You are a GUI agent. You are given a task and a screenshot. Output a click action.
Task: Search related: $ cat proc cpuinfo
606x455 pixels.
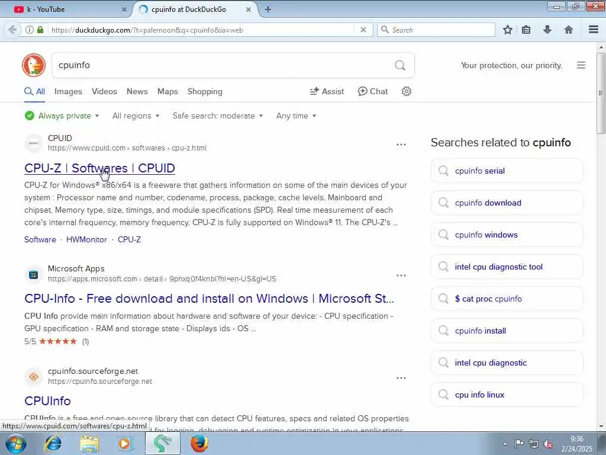(x=507, y=299)
